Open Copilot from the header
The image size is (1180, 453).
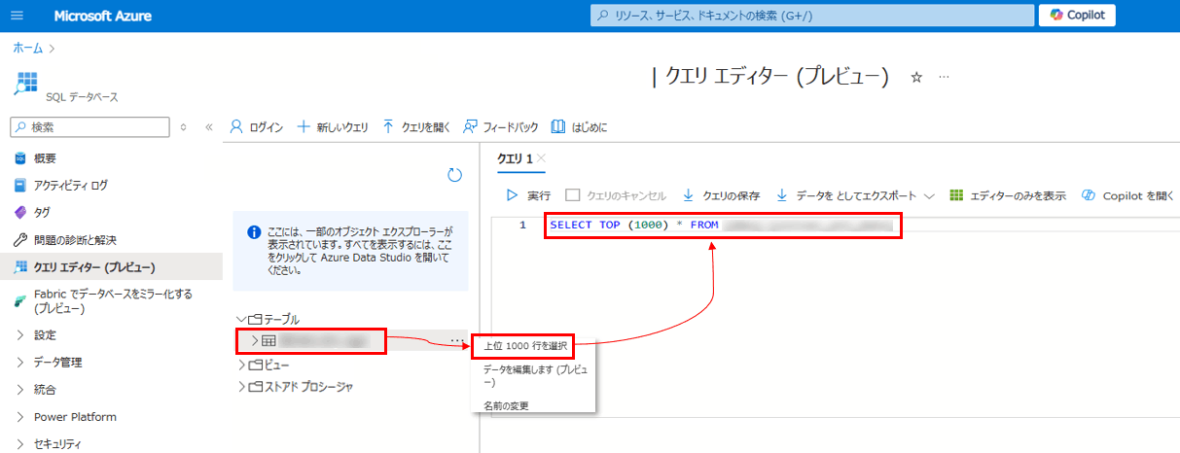click(1077, 16)
